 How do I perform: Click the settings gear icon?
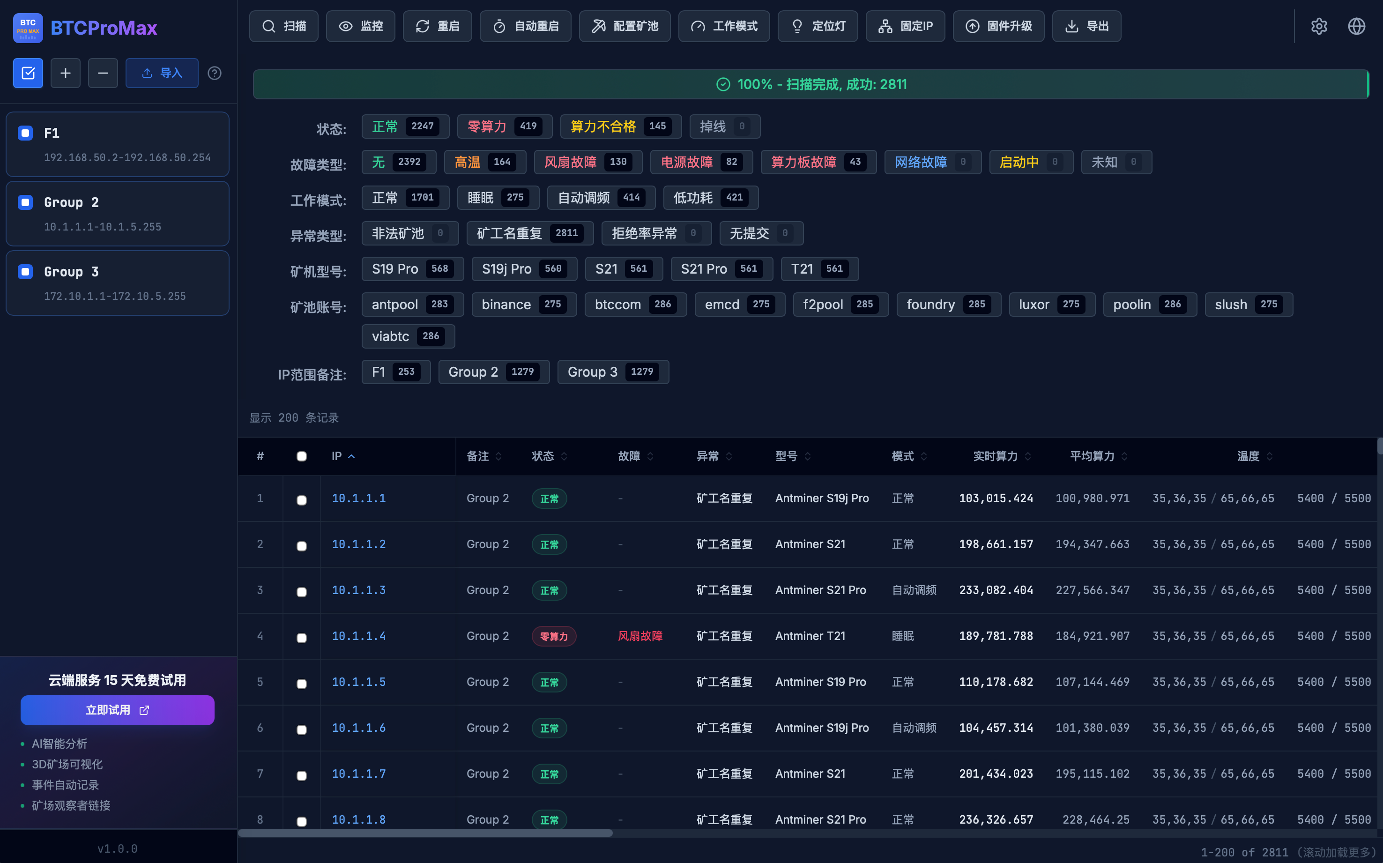tap(1318, 26)
